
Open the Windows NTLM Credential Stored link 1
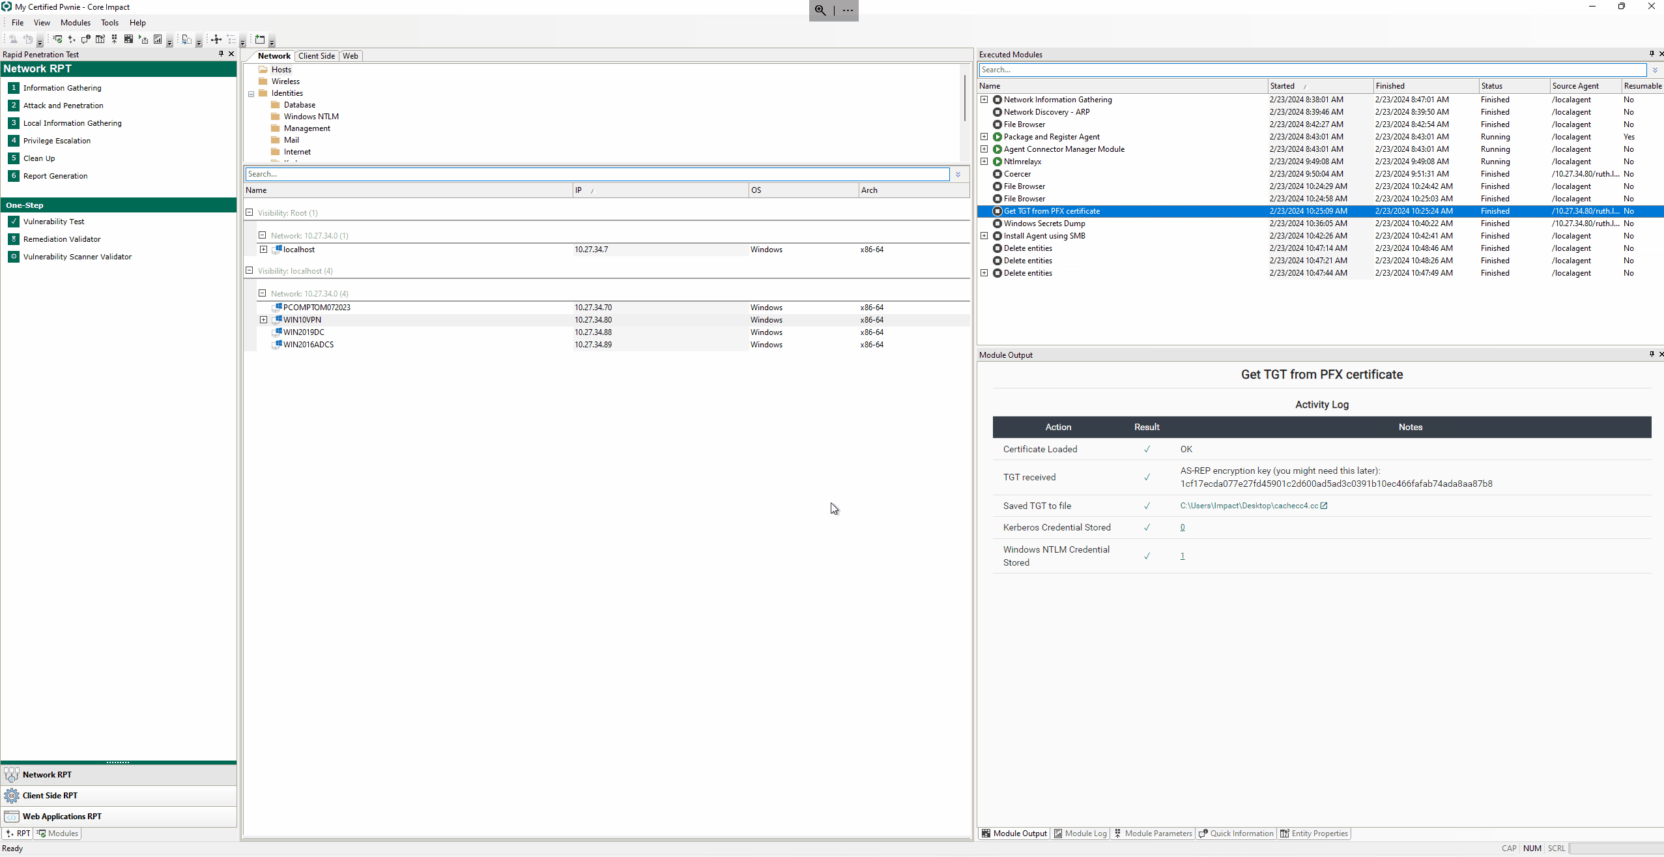[1183, 556]
